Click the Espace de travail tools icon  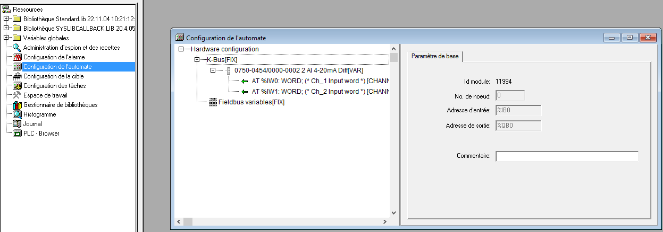[17, 95]
